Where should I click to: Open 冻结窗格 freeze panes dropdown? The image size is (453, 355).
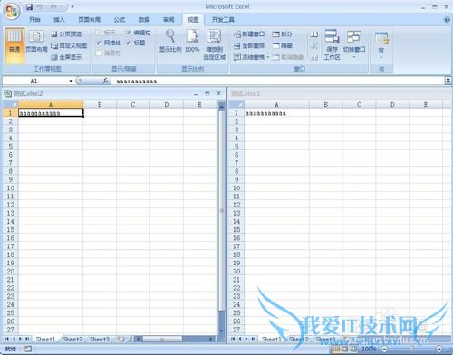(251, 57)
